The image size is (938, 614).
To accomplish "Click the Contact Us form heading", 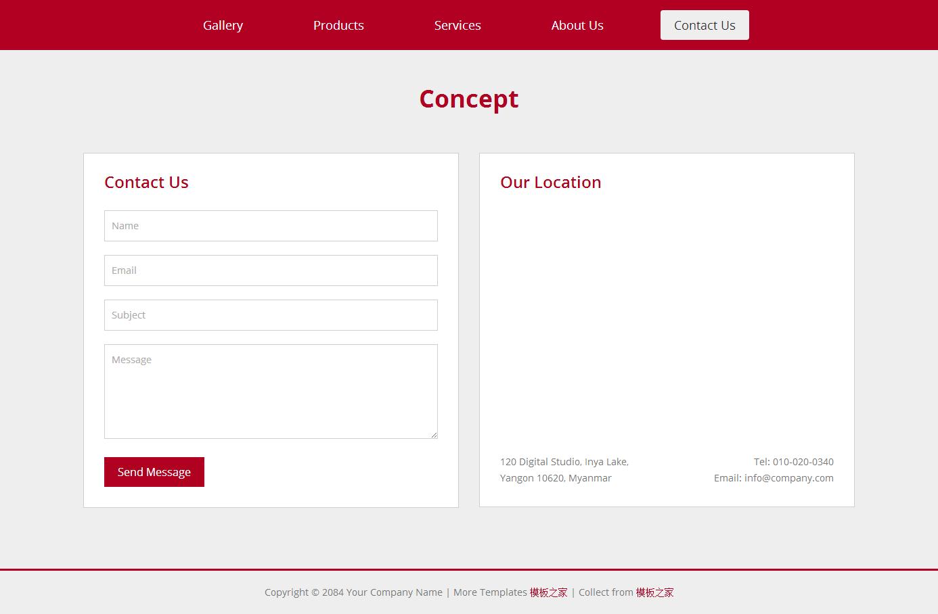I will click(146, 183).
